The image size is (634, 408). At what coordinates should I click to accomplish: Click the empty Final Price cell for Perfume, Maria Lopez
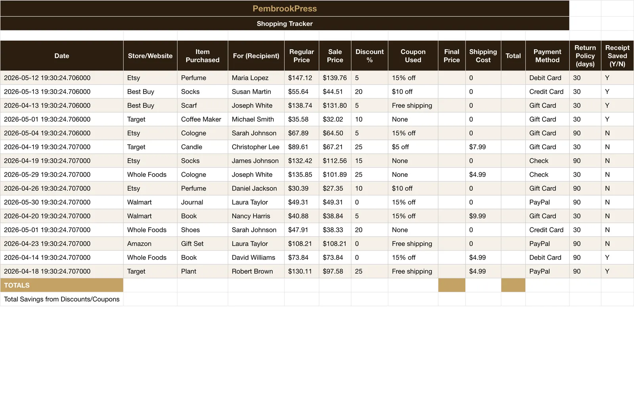[x=452, y=78]
